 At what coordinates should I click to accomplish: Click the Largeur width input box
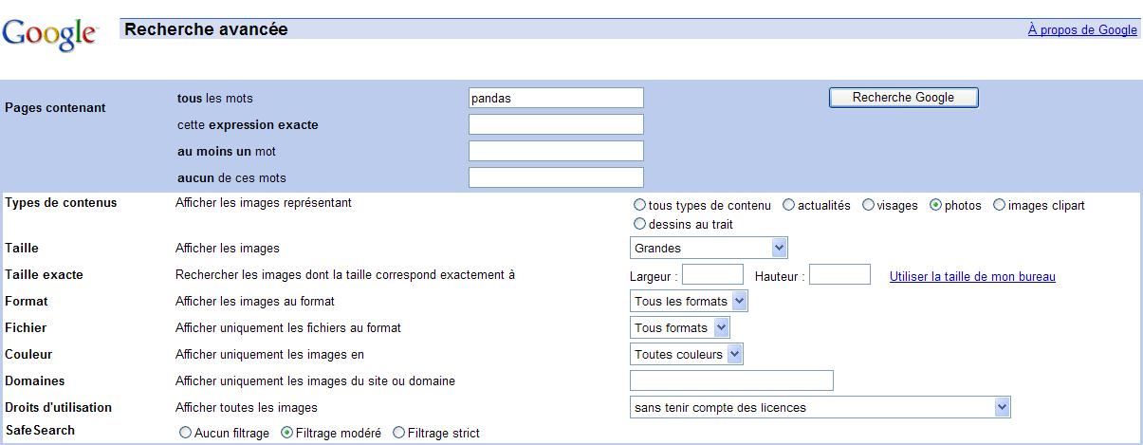tap(712, 275)
